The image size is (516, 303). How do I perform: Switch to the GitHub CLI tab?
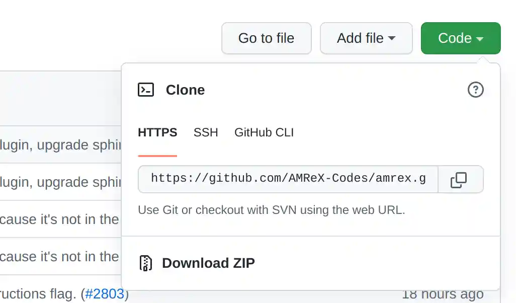264,132
